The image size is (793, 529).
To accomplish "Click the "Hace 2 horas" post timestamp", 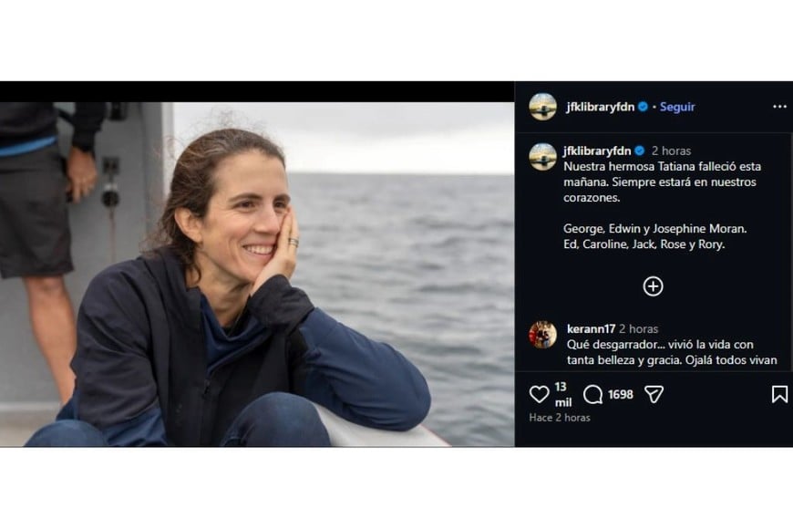I will coord(560,418).
